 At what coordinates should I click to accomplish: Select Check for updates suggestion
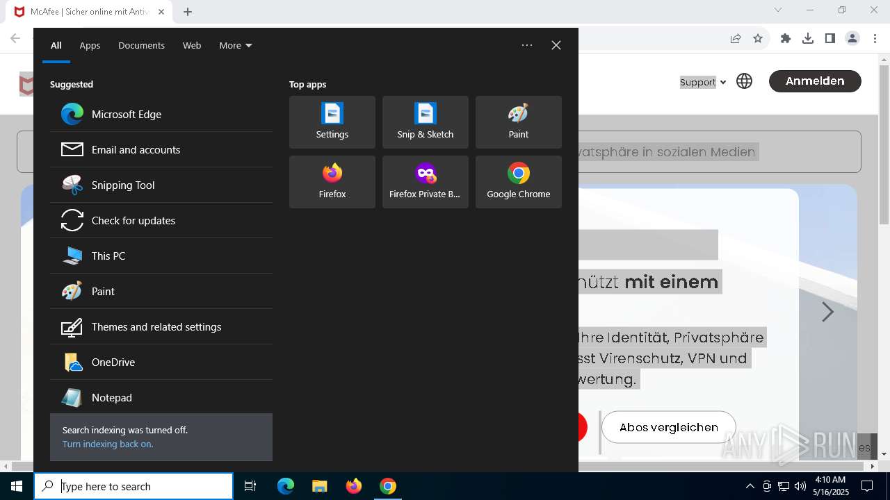tap(161, 220)
